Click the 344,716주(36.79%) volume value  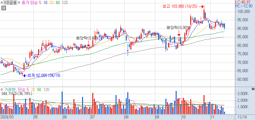point(17,93)
